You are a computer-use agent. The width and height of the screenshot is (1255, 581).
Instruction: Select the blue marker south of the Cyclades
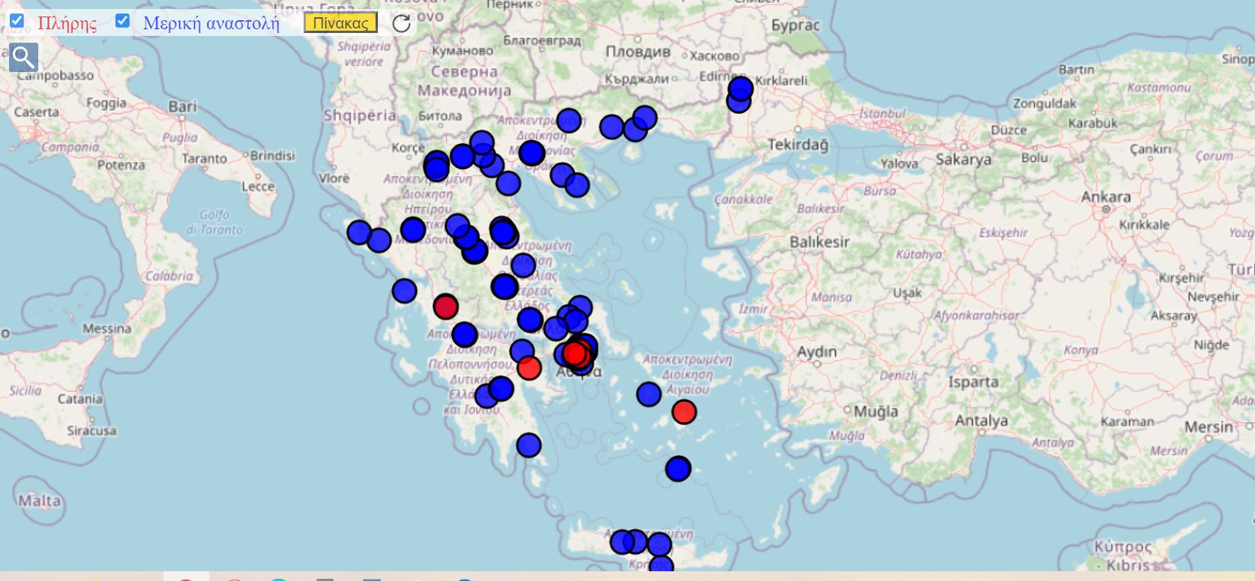pos(678,469)
